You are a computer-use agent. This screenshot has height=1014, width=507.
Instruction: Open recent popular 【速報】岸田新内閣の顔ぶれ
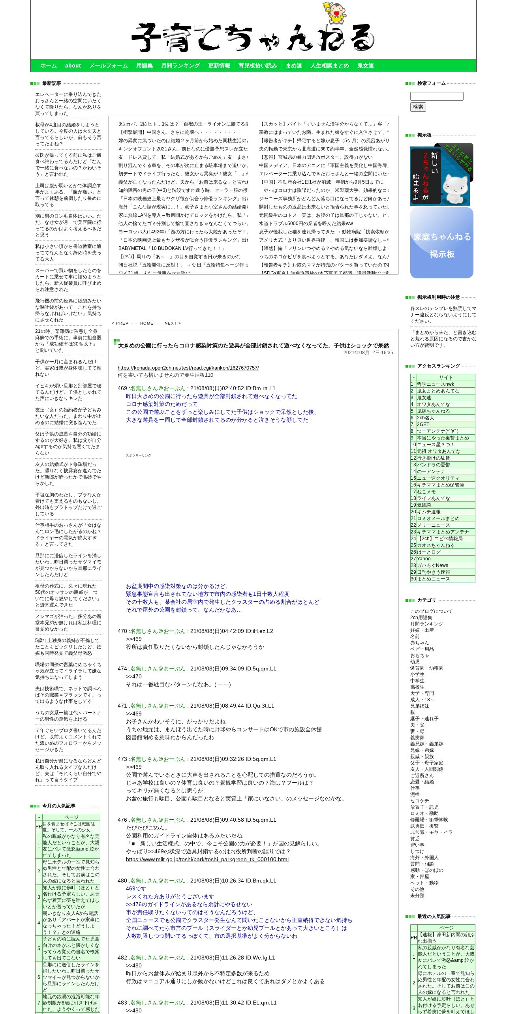[x=446, y=938]
